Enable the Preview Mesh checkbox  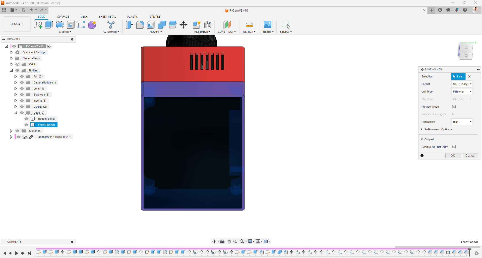coord(454,107)
